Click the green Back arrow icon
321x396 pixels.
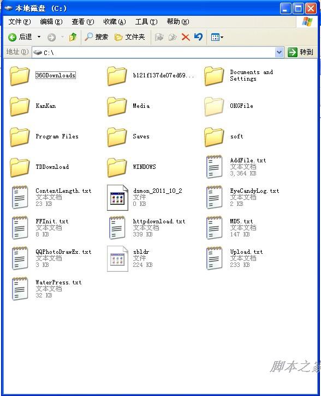[12, 38]
